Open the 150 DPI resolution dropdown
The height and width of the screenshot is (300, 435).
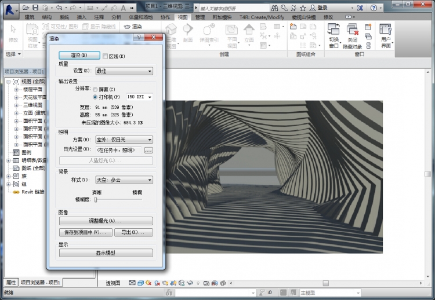139,97
